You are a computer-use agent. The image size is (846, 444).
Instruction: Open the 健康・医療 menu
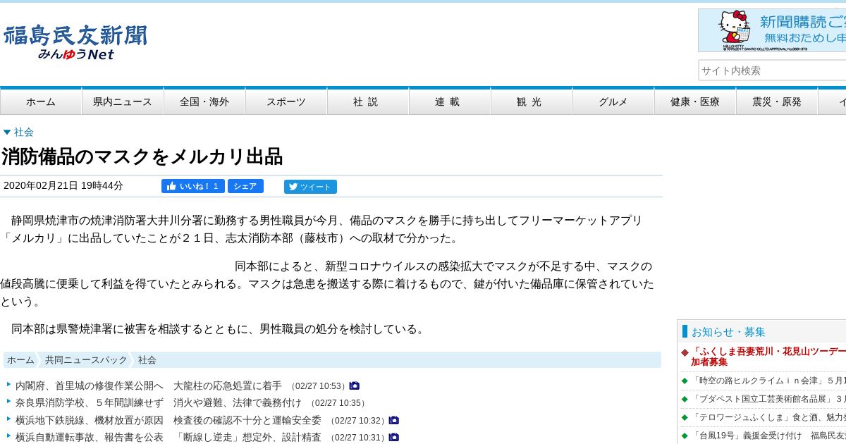tap(695, 101)
